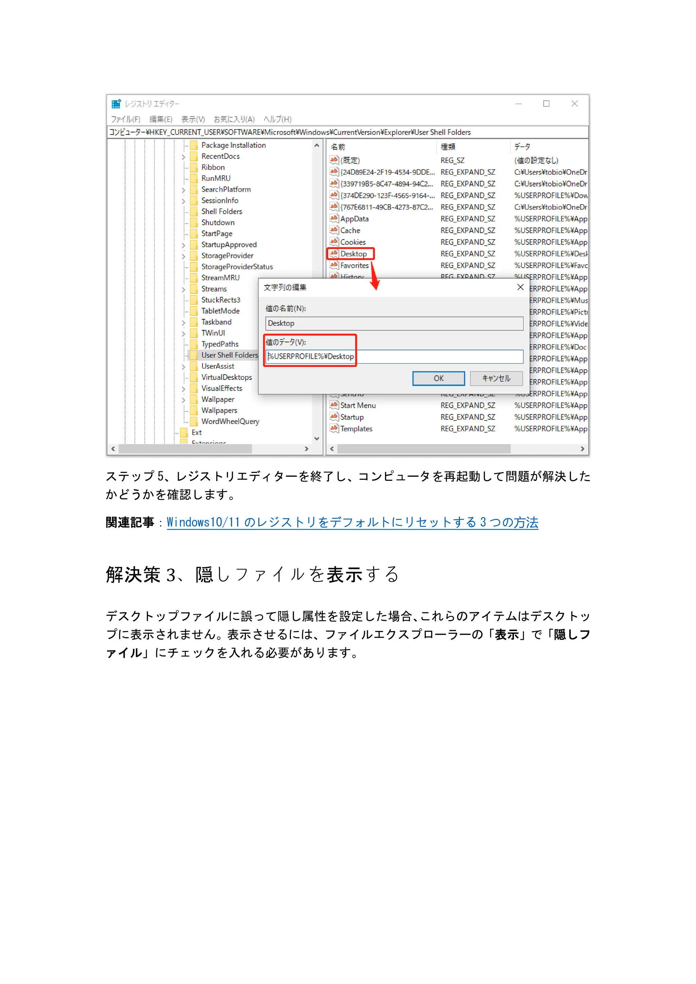Select the Shell Folders tree item
Screen dimensions: 696x984
pos(222,211)
